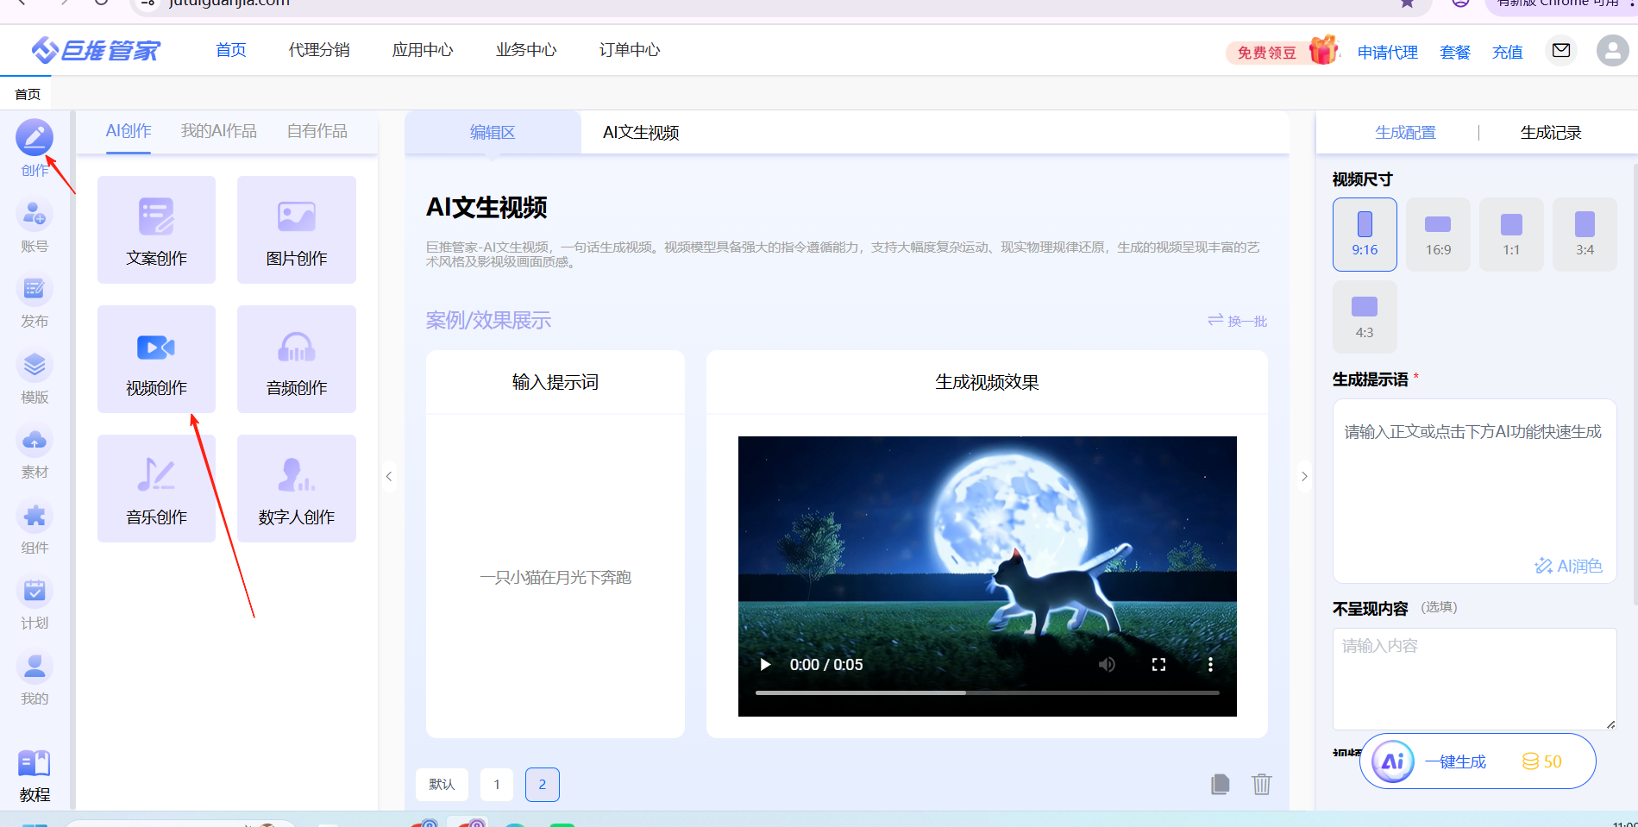Open the 业务中心 nav menu
Image resolution: width=1638 pixels, height=827 pixels.
point(526,50)
